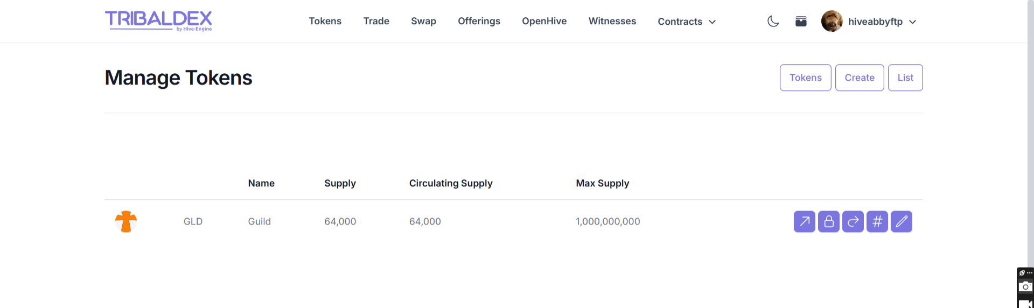Click the camera screenshot icon
1034x308 pixels.
pyautogui.click(x=1026, y=286)
